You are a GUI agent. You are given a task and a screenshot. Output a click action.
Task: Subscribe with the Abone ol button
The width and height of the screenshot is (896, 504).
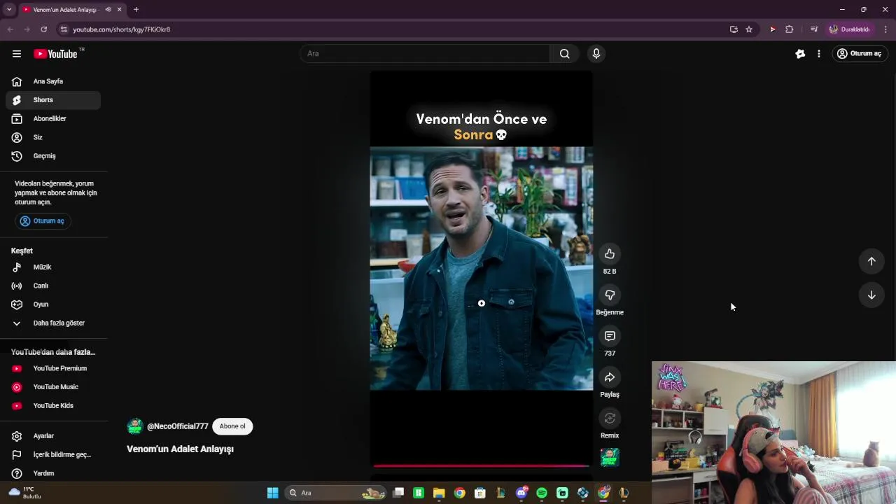click(232, 426)
